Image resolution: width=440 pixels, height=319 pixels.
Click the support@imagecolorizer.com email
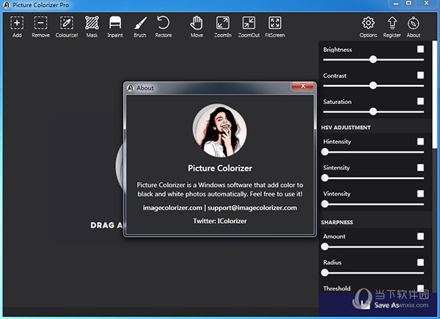(252, 208)
